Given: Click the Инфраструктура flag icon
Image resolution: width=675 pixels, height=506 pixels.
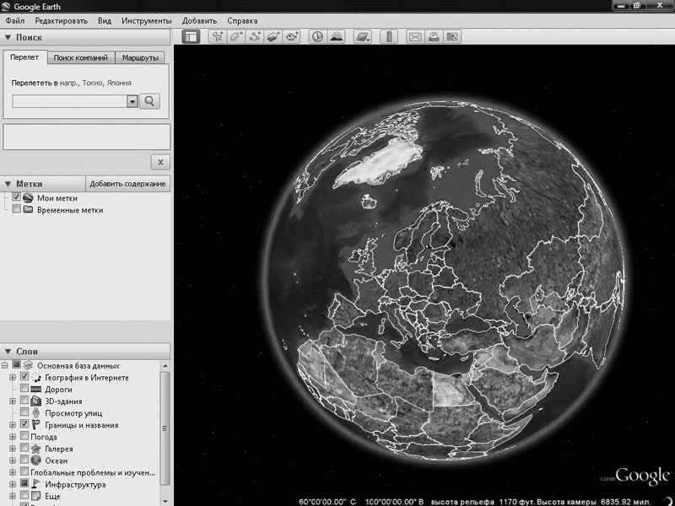Looking at the screenshot, I should (x=36, y=484).
